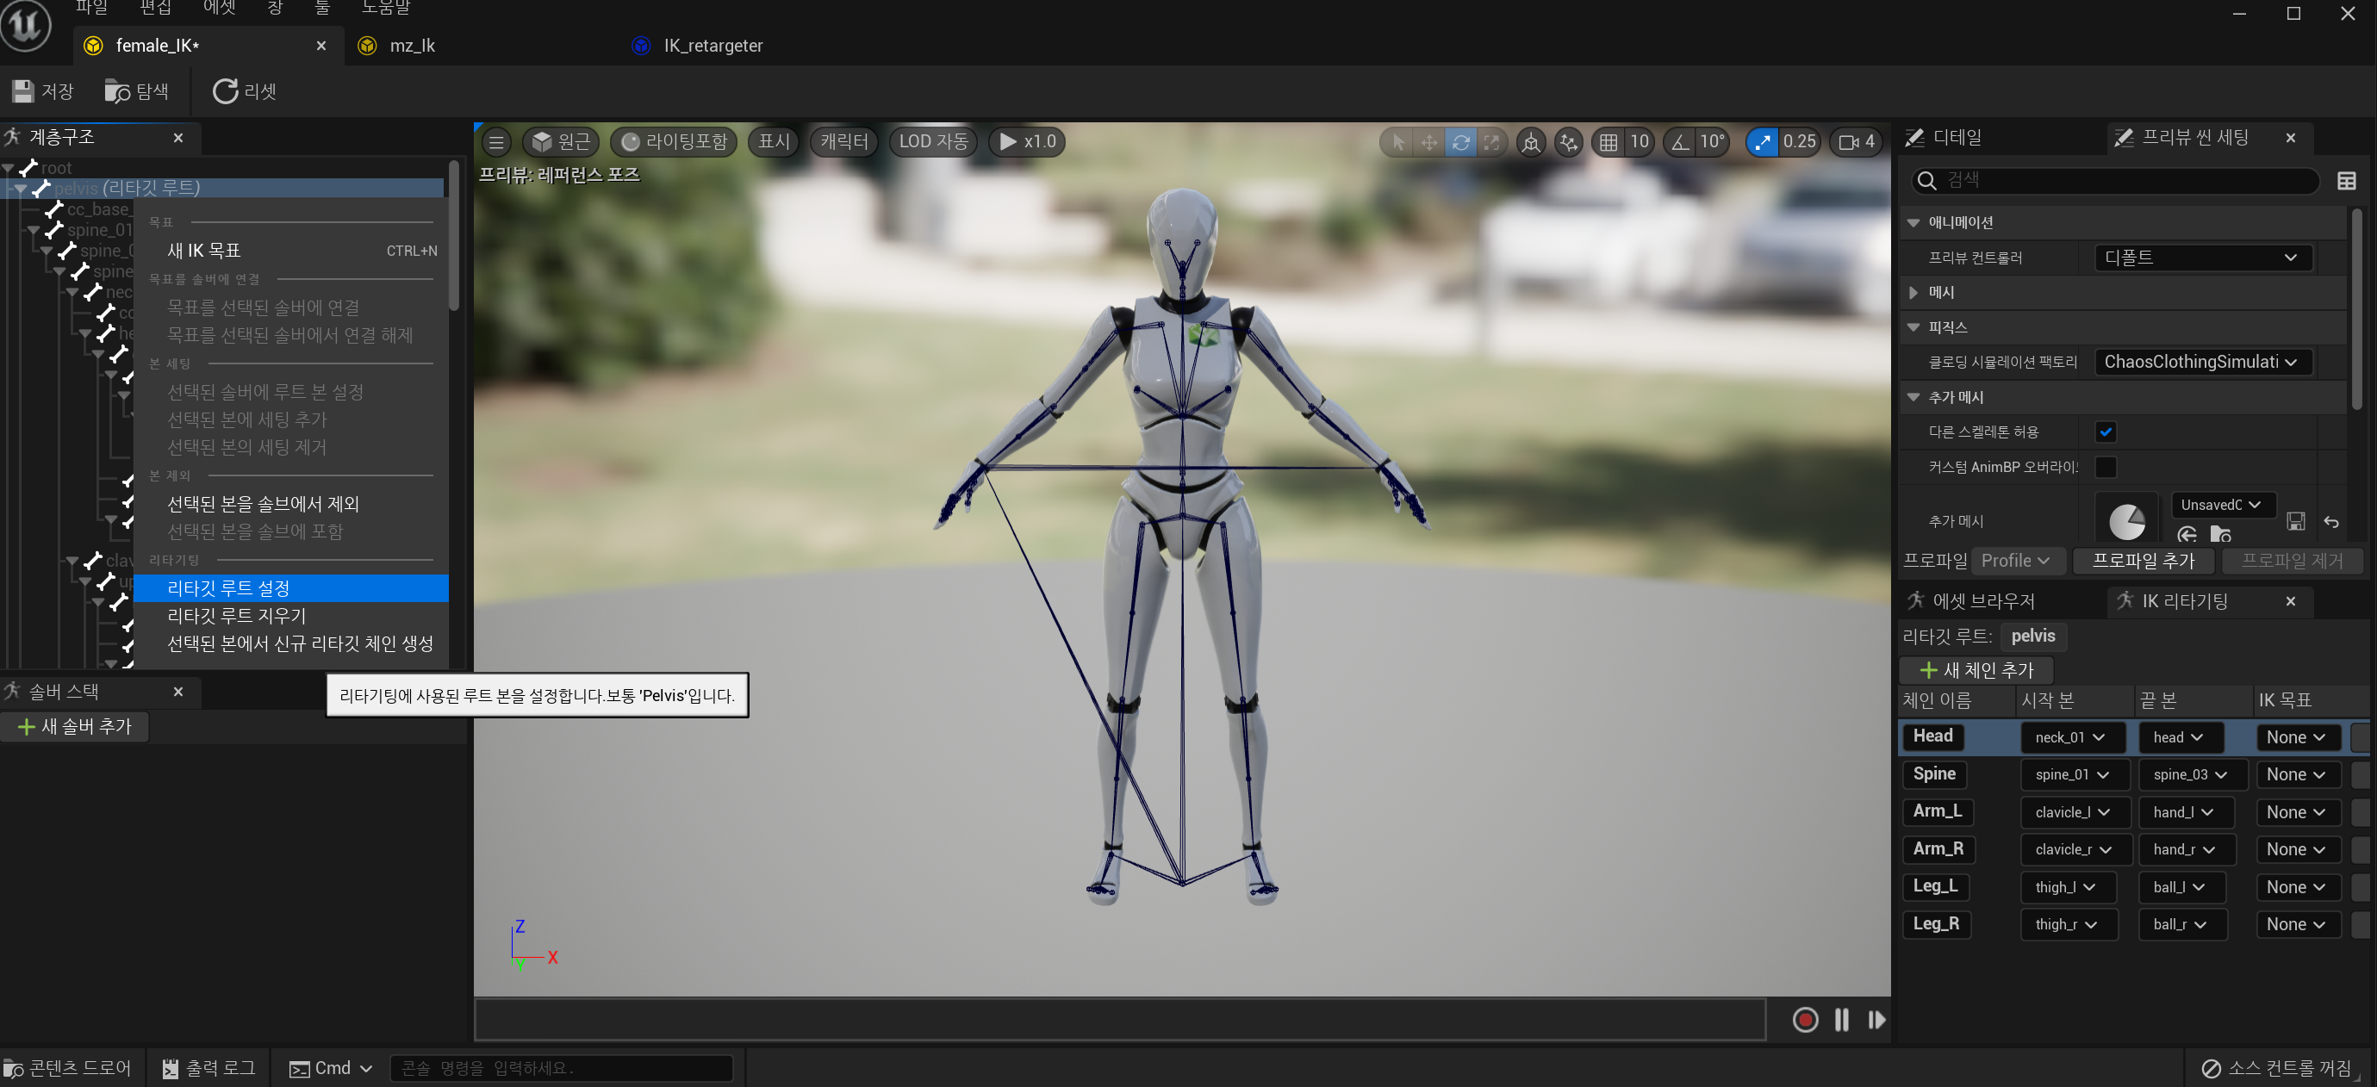Open the viewport hamburger options menu
This screenshot has height=1087, width=2377.
496,142
